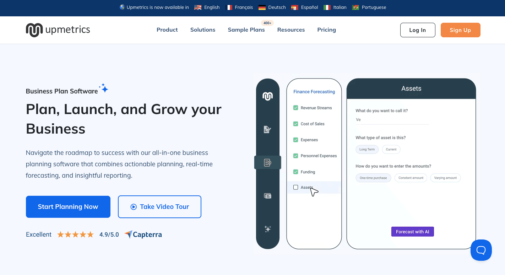Click the five-star rating icons
Image resolution: width=505 pixels, height=275 pixels.
75,234
